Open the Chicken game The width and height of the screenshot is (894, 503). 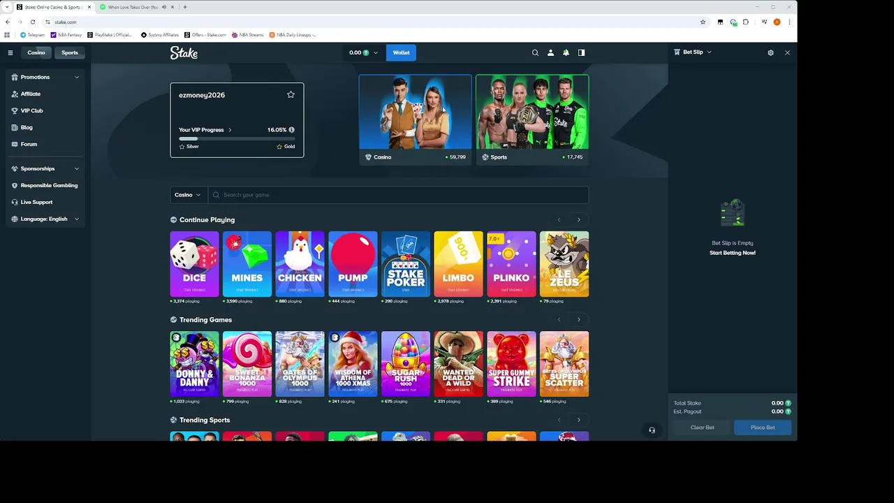(x=300, y=264)
